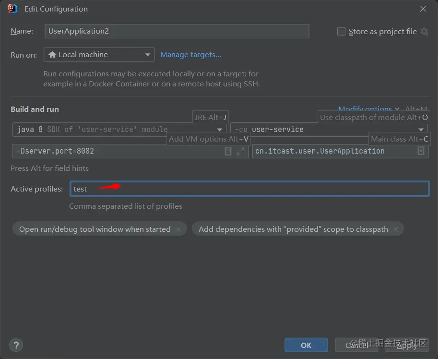Click the Manage targets link
This screenshot has height=359, width=438.
pyautogui.click(x=190, y=55)
